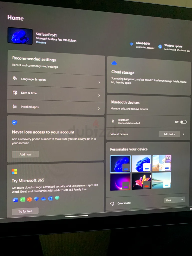Click the Cloud storage heading
192x256 pixels.
(123, 72)
